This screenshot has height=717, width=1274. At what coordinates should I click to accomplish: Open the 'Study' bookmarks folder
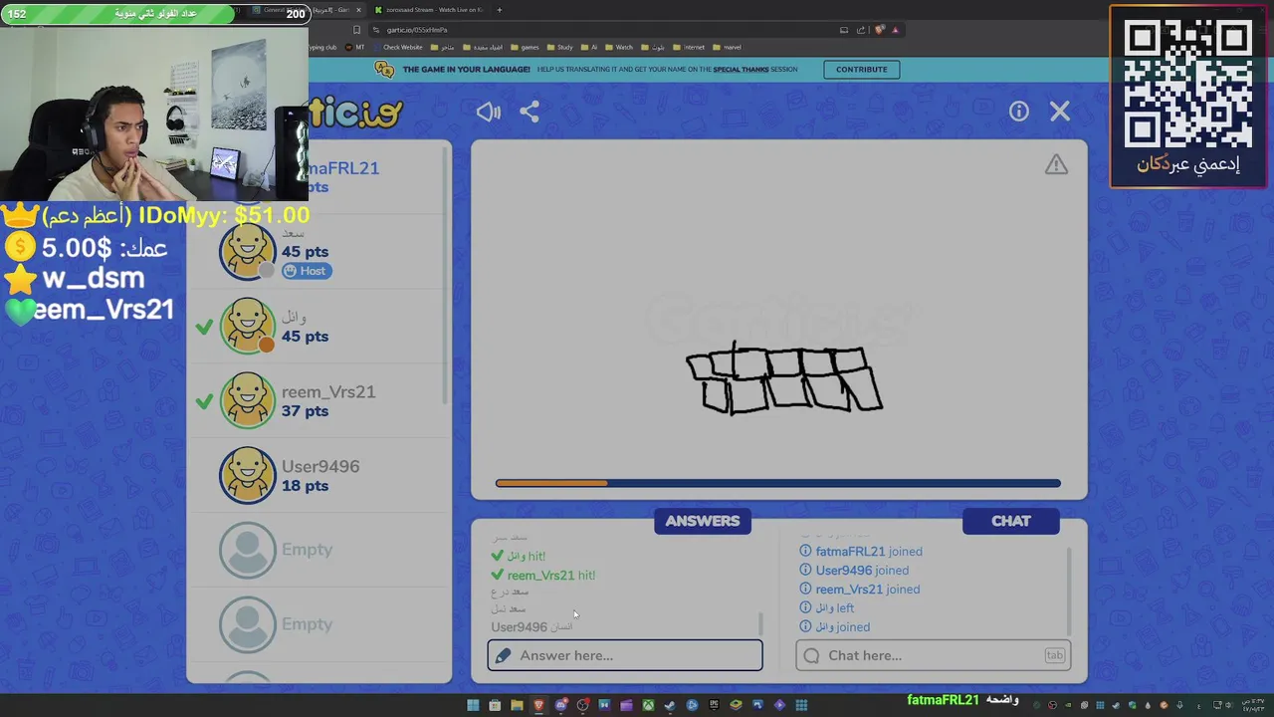click(559, 47)
